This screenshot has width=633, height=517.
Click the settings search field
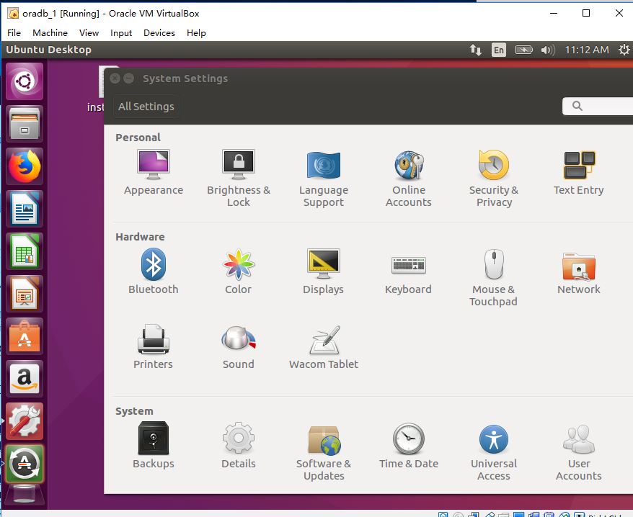tap(598, 106)
